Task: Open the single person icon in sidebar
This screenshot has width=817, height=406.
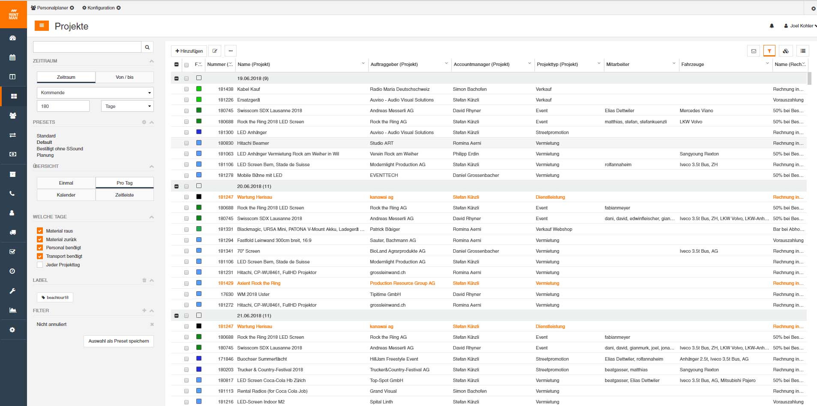Action: click(13, 213)
